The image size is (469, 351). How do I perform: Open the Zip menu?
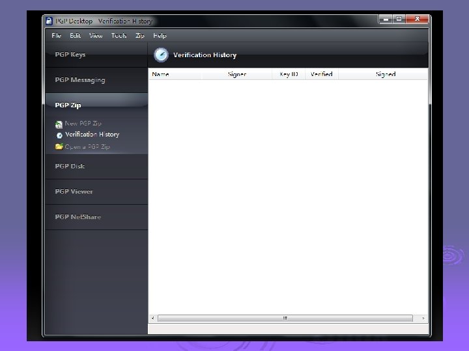click(139, 36)
